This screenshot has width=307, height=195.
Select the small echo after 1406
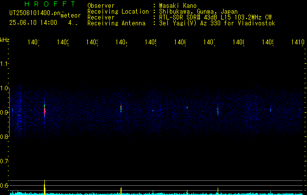tap(187, 107)
